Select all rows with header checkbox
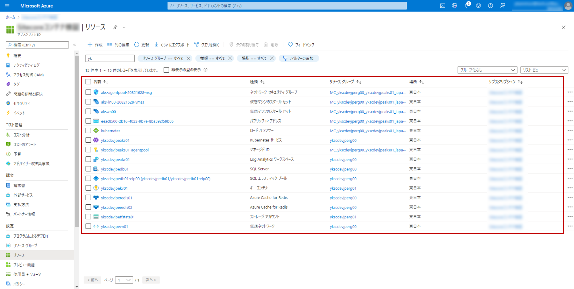The width and height of the screenshot is (574, 289). click(x=88, y=82)
